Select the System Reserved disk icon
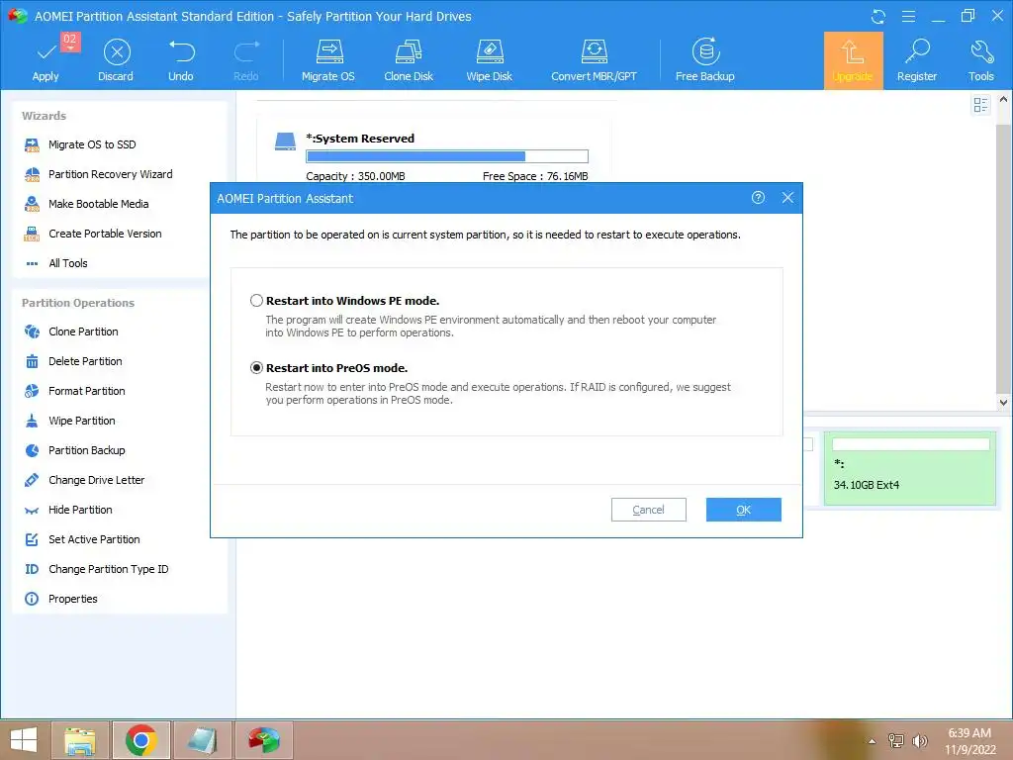This screenshot has height=760, width=1013. (x=285, y=142)
